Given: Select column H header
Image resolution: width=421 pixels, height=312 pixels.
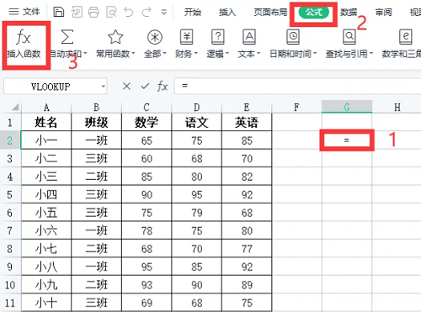Looking at the screenshot, I should 397,108.
